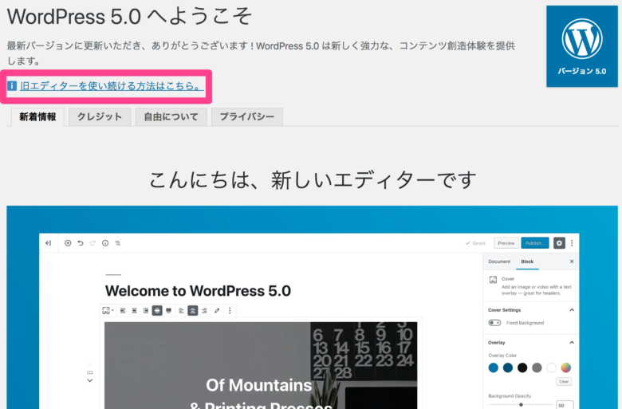Align the cover text left
622x409 pixels.
coord(181,311)
